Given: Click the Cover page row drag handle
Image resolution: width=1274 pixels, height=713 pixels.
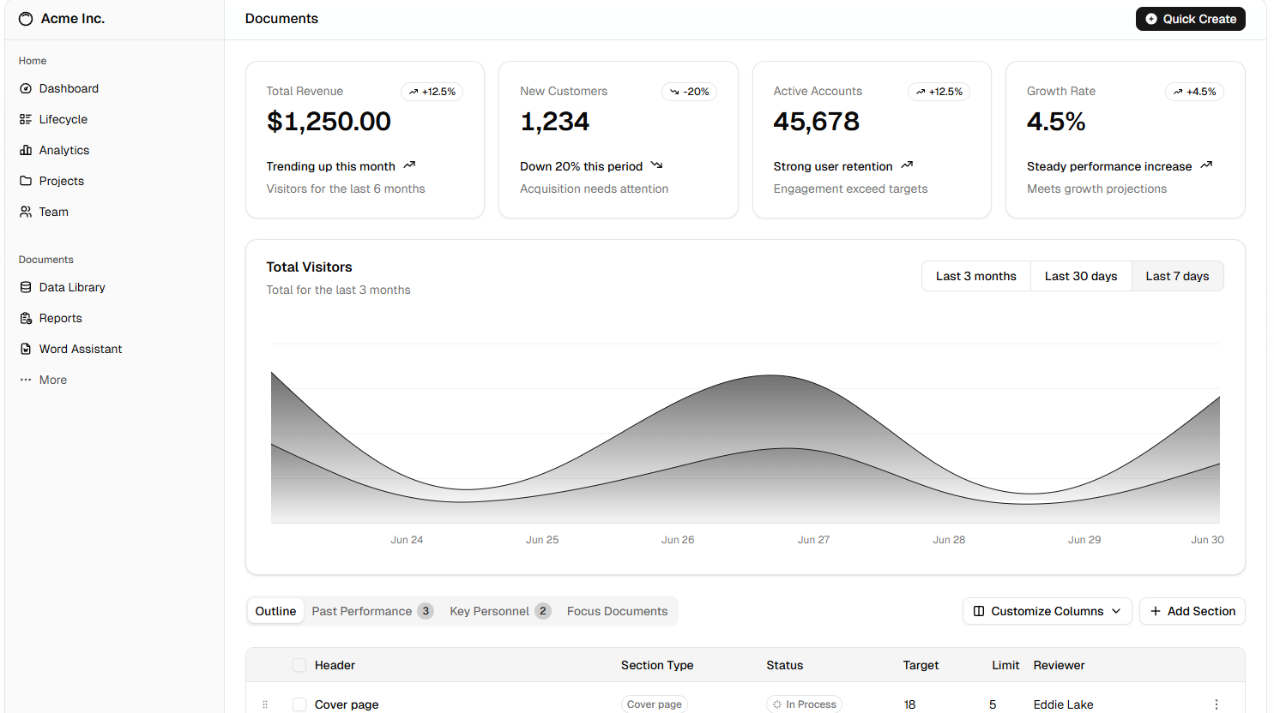Looking at the screenshot, I should point(265,704).
